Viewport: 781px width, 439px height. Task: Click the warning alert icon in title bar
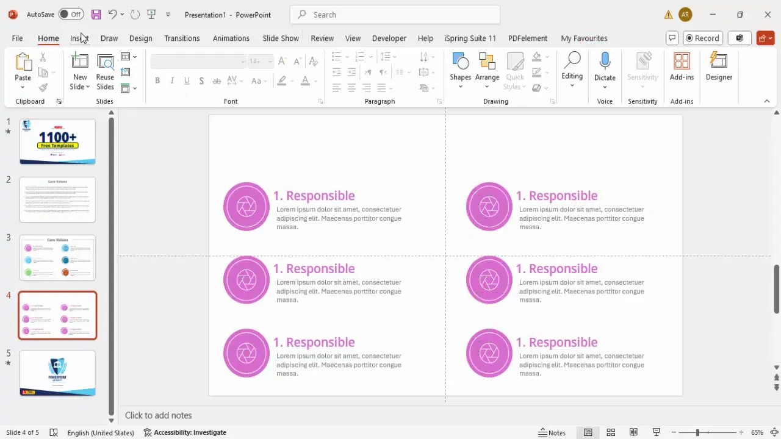click(x=668, y=15)
